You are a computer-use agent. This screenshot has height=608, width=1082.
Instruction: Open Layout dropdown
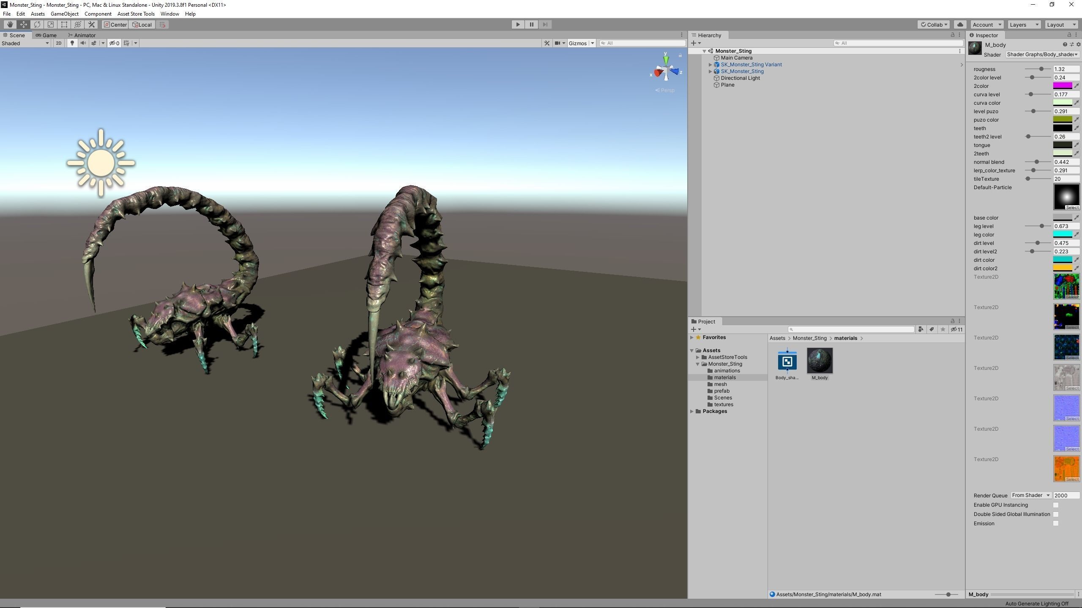click(1061, 24)
